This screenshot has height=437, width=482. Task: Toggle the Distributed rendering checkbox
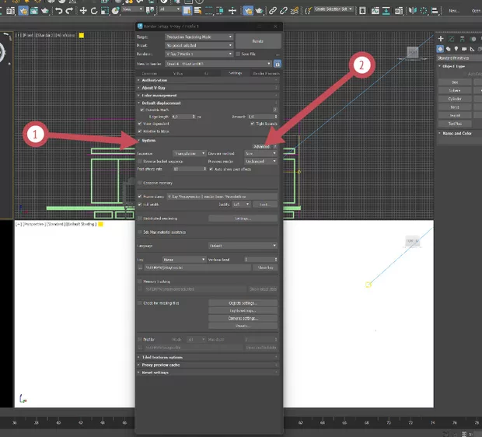click(x=139, y=218)
